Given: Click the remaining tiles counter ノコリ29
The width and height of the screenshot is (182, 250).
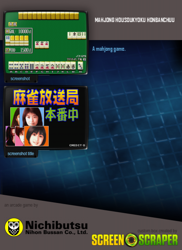Looking at the screenshot, I should (x=81, y=56).
